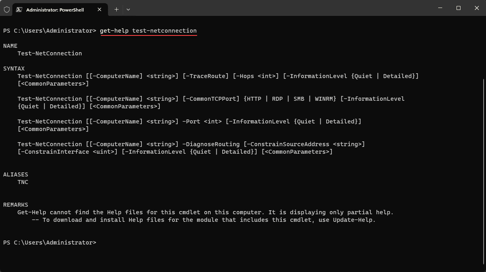Click the PowerShell icon in the tab
Screen dimensions: 486x272
(x=19, y=10)
